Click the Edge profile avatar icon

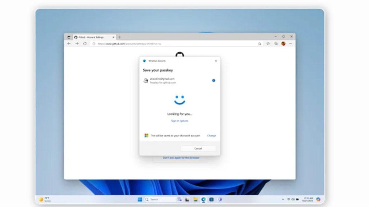tap(284, 44)
